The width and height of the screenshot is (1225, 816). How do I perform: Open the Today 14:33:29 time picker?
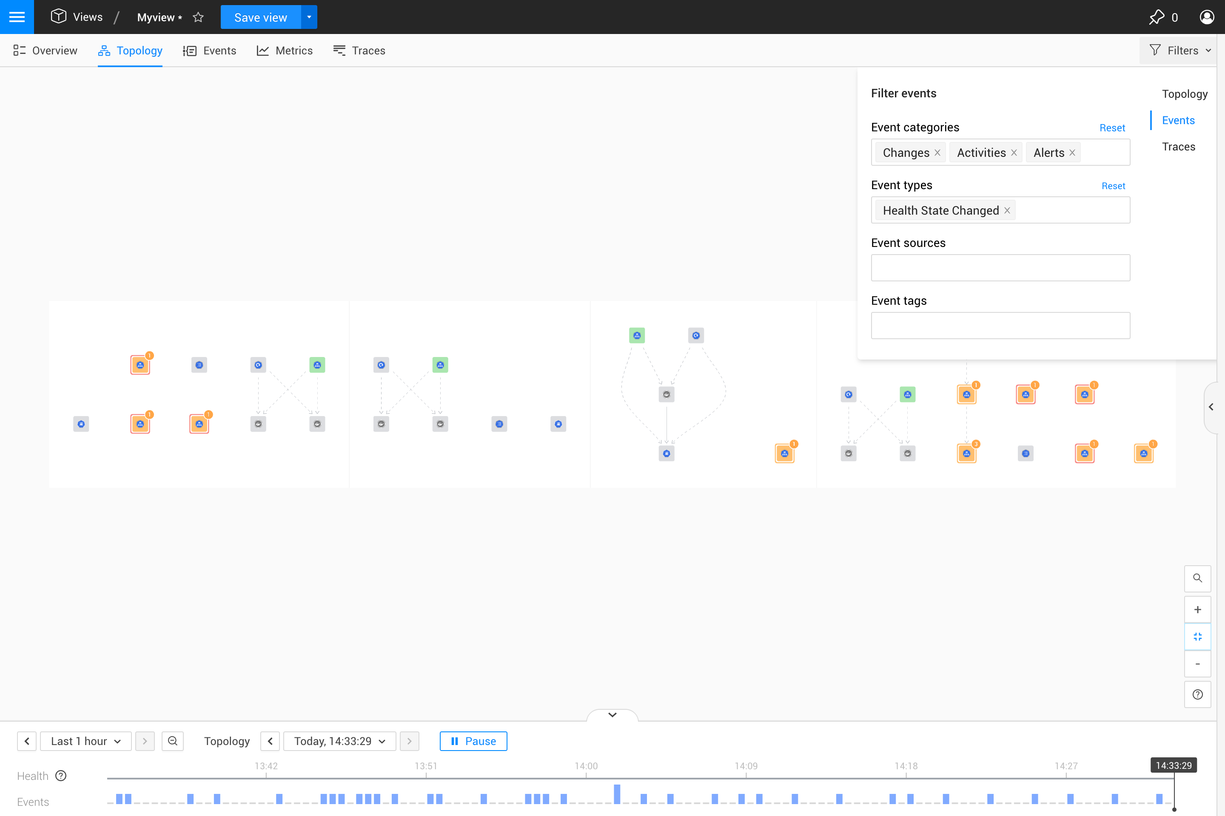(x=339, y=740)
